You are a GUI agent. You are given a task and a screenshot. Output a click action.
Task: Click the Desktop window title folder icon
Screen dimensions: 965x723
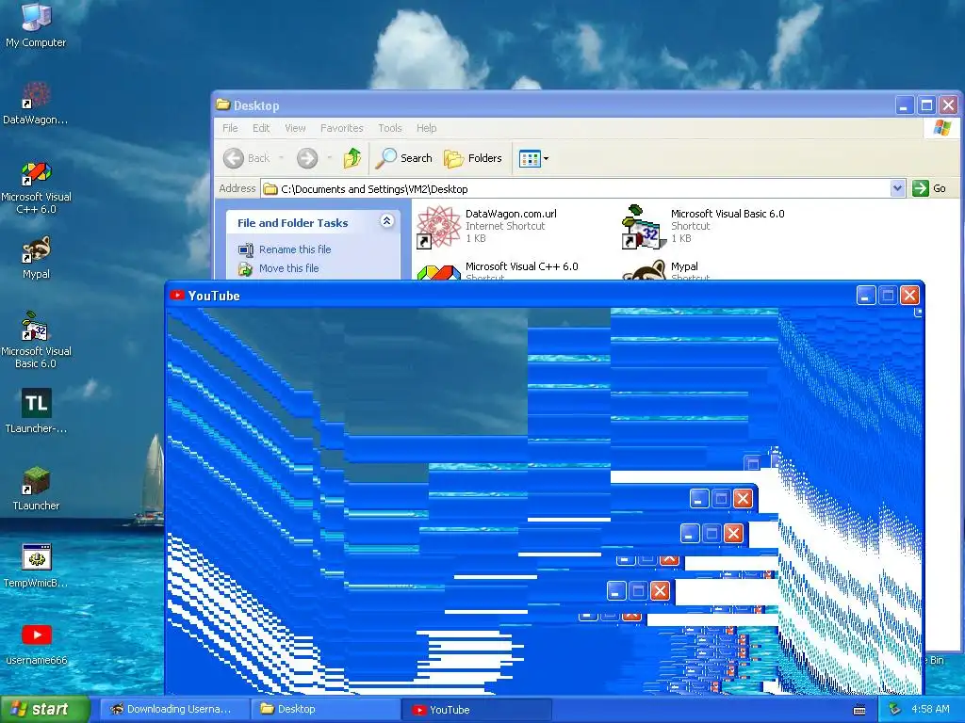(x=222, y=104)
